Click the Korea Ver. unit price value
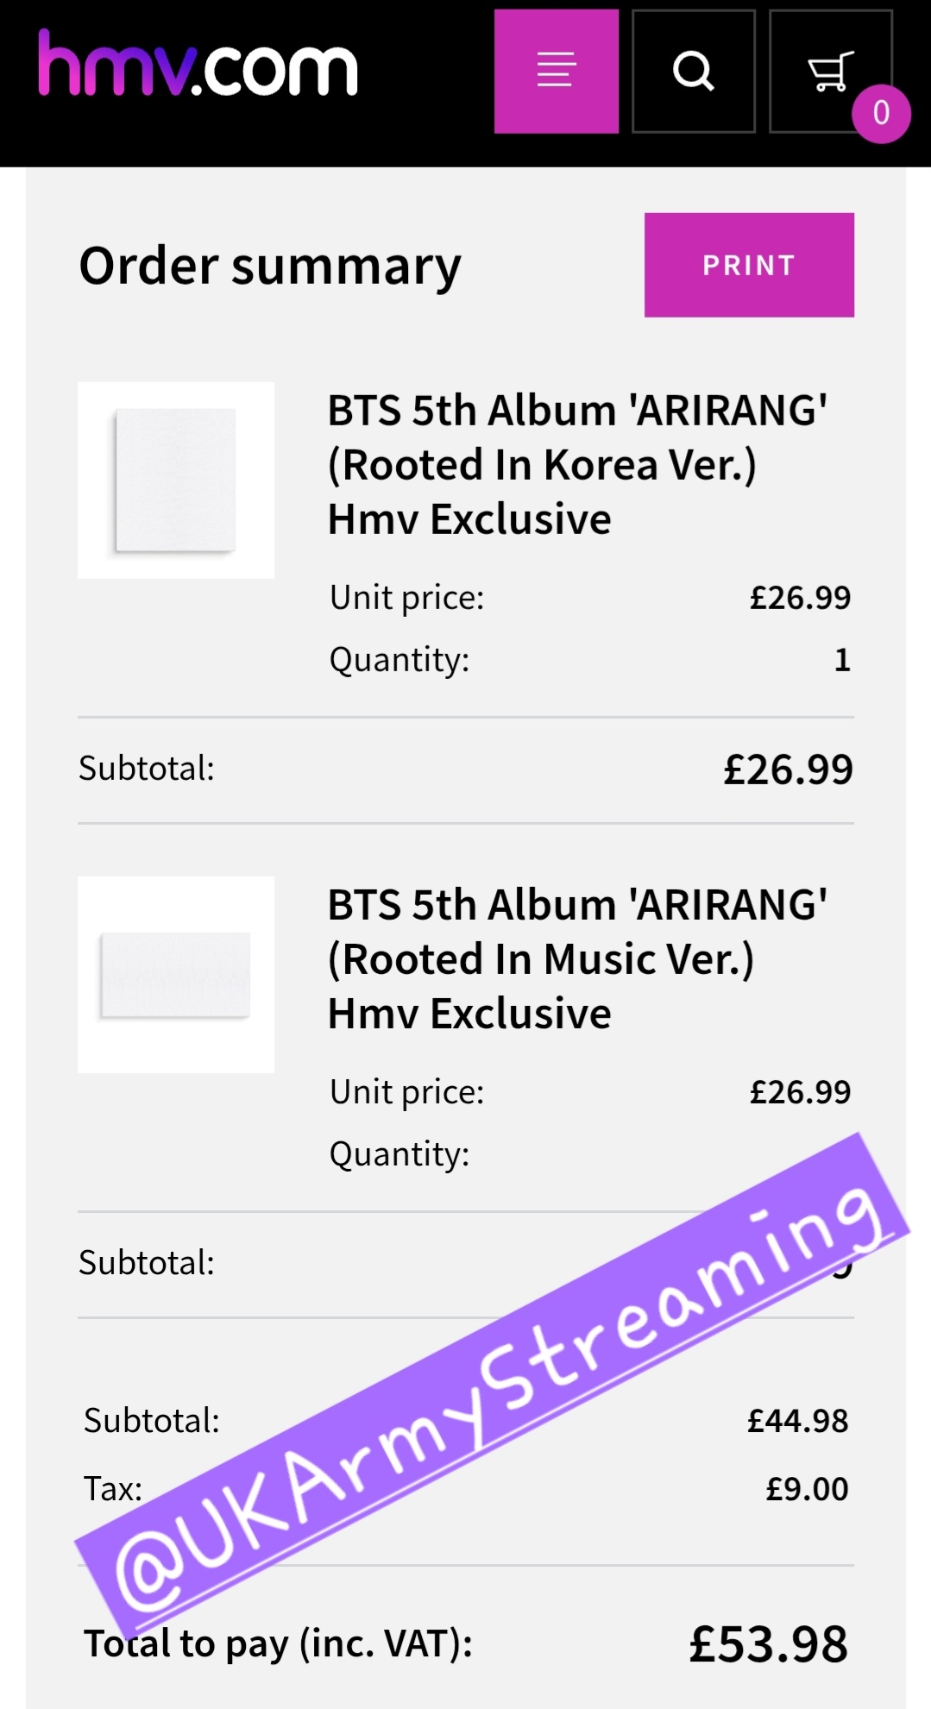The image size is (931, 1709). pyautogui.click(x=800, y=598)
